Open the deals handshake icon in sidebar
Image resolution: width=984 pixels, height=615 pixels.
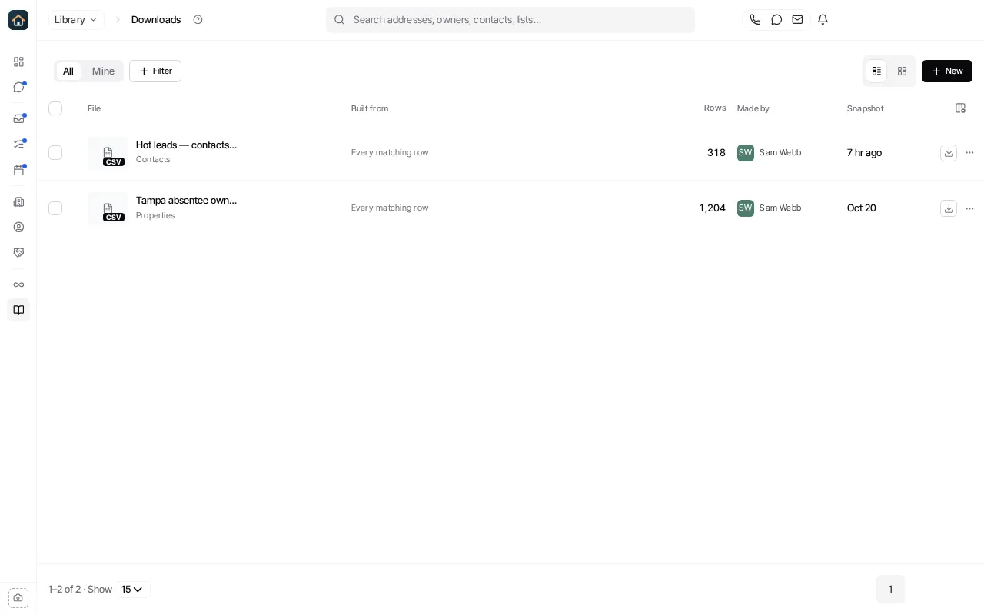click(18, 253)
